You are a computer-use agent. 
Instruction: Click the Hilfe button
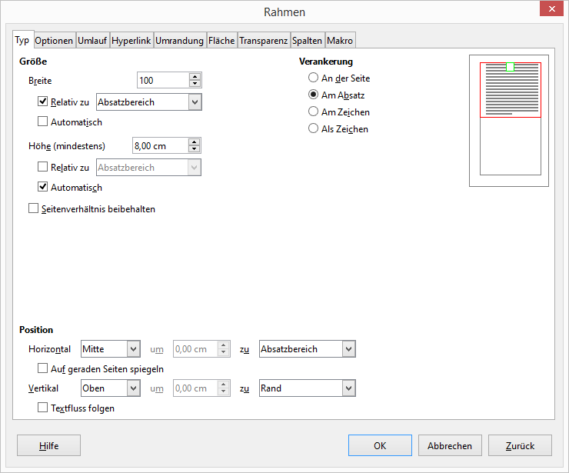pos(48,445)
